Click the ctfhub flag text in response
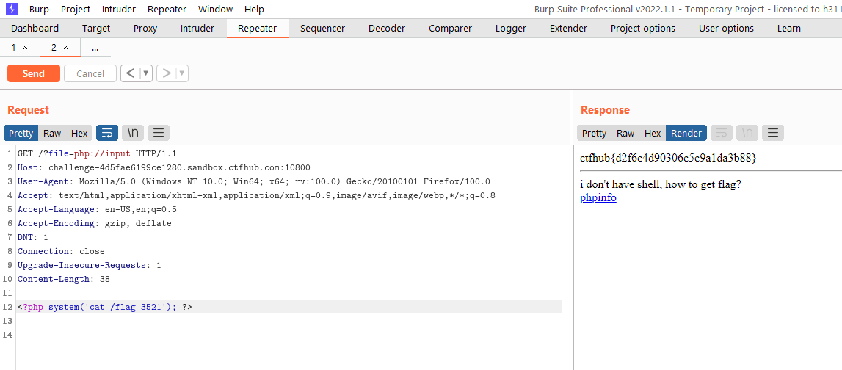 (x=668, y=157)
